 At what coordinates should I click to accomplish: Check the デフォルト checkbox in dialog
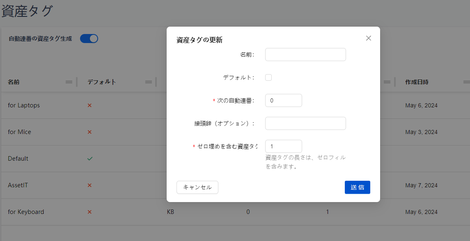(268, 77)
